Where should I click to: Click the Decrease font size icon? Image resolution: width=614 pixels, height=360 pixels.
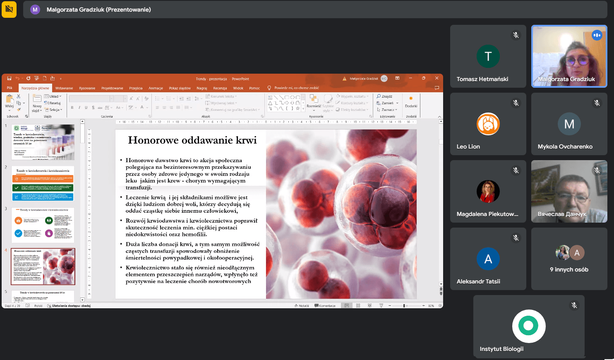click(138, 98)
